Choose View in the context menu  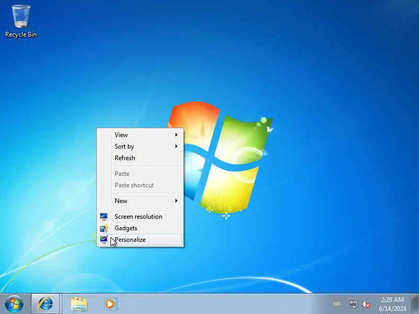[140, 135]
